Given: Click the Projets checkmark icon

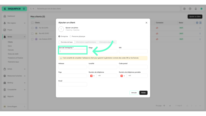Looking at the screenshot, I should 5,30.
